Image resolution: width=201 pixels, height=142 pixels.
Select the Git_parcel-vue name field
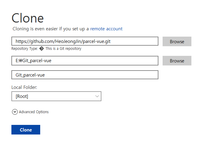[x=85, y=75]
